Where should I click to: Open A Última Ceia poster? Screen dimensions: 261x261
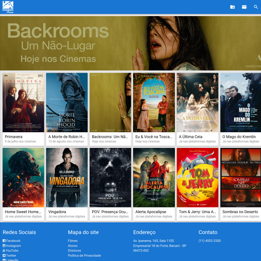[197, 103]
